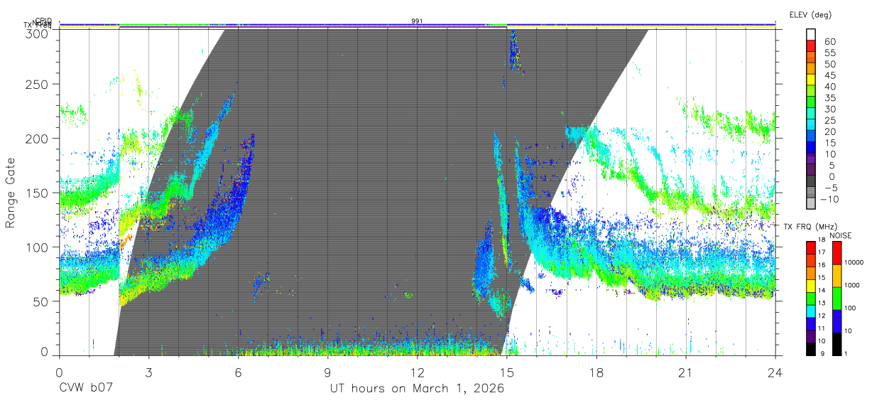Screen dimensions: 872x403
Task: Click the "ELEV (deg)" legend title
Action: [810, 14]
